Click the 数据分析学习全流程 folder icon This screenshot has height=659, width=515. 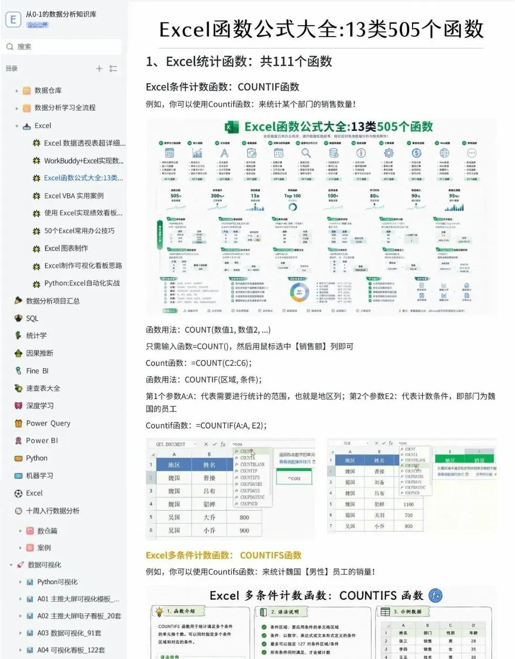tap(27, 108)
